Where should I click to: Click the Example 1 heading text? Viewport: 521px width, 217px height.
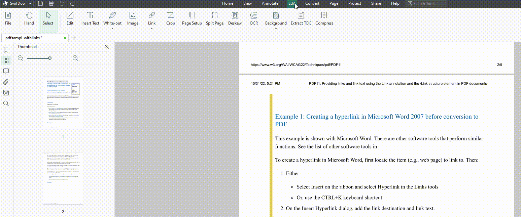pos(377,120)
